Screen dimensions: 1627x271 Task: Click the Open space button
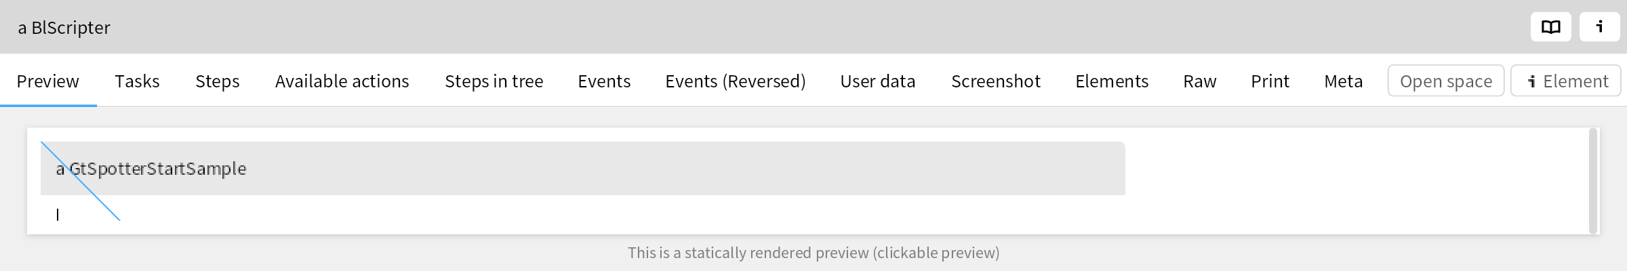[1446, 81]
